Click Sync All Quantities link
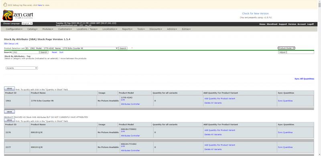This screenshot has width=321, height=156. pyautogui.click(x=304, y=79)
